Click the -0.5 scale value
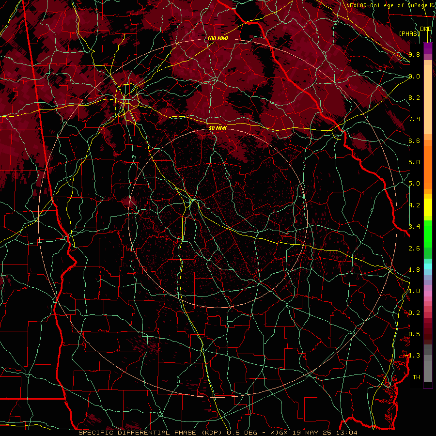This screenshot has width=436, height=436. click(412, 334)
